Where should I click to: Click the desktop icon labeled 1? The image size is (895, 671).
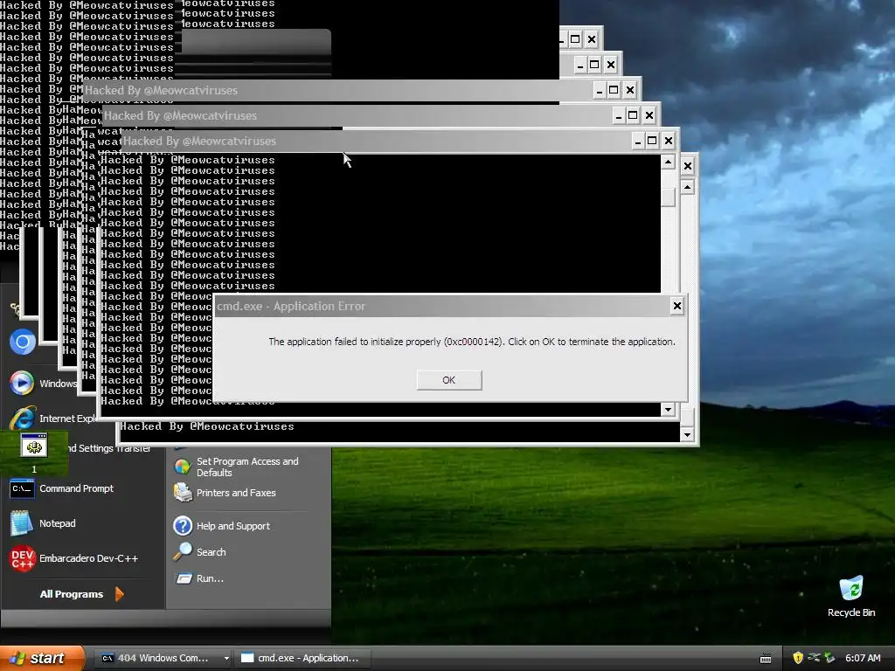34,453
